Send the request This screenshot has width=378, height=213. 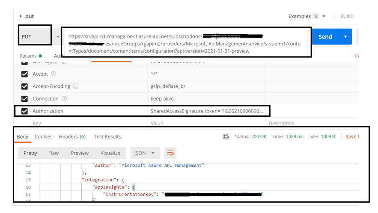[x=325, y=37]
